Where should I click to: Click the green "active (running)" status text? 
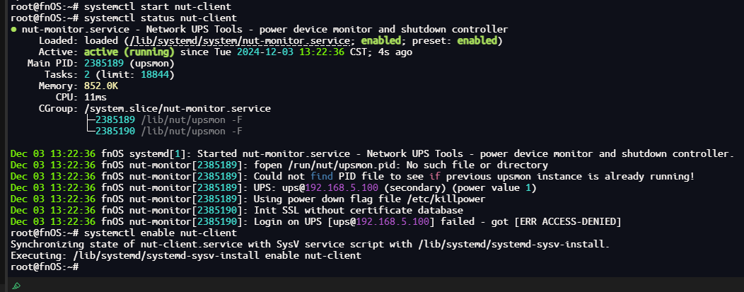pyautogui.click(x=129, y=52)
